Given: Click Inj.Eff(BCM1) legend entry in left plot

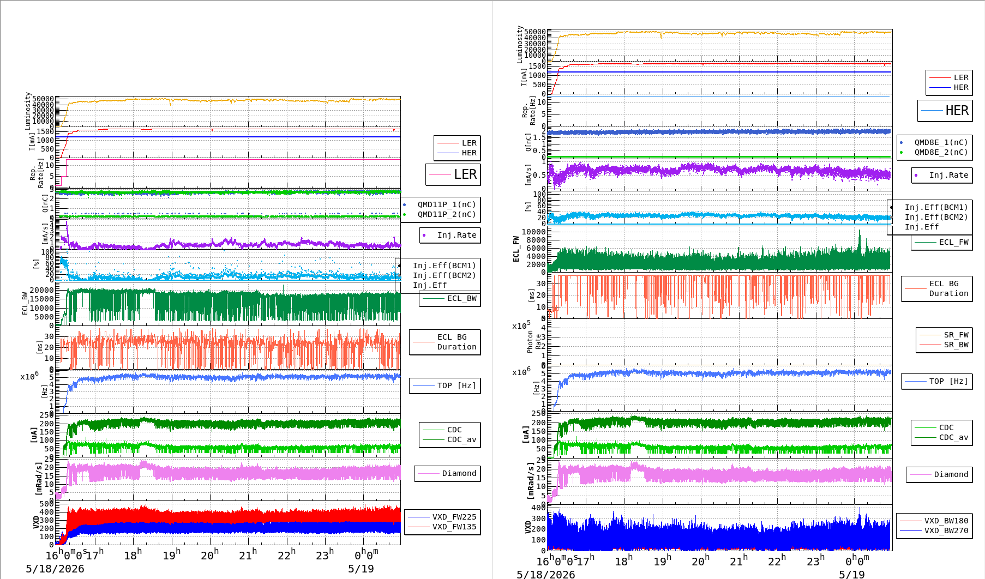Looking at the screenshot, I should pyautogui.click(x=444, y=266).
